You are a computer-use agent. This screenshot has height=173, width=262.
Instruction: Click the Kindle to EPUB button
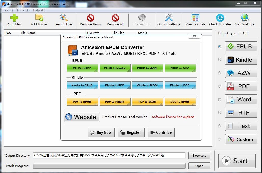tap(82, 85)
